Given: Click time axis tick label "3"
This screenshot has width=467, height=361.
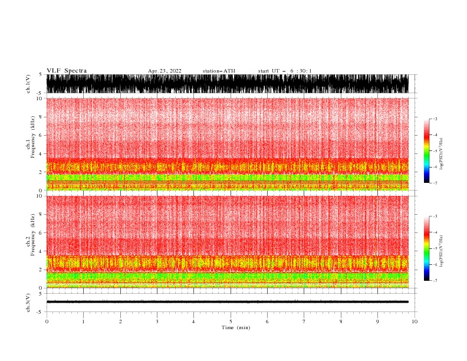Looking at the screenshot, I should point(157,321).
